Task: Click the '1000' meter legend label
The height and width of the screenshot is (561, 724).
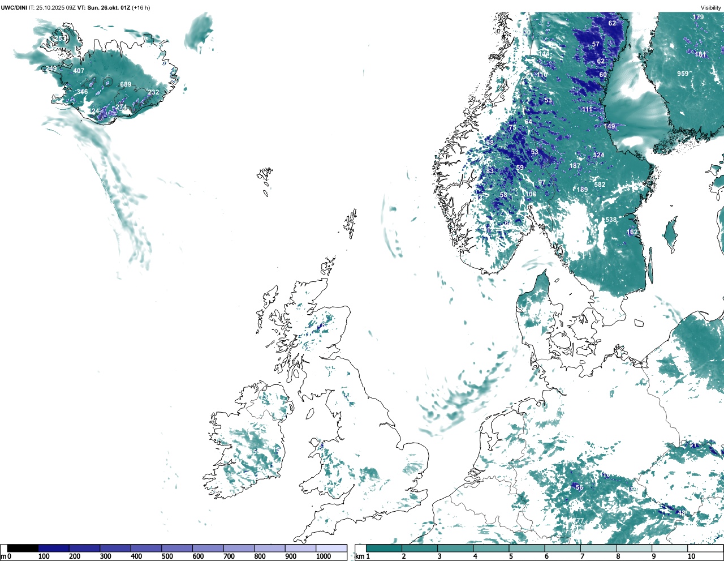Action: pos(324,556)
